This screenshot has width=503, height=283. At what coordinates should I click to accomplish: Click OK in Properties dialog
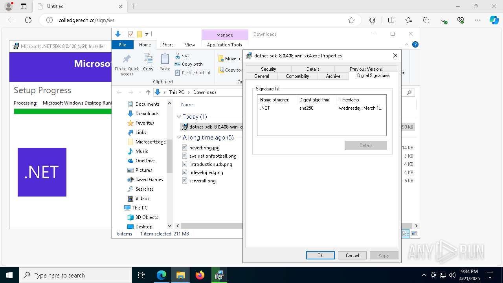point(320,255)
